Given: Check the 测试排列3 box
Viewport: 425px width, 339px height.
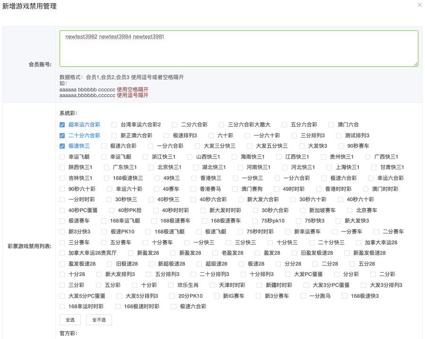Looking at the screenshot, I should pos(339,135).
